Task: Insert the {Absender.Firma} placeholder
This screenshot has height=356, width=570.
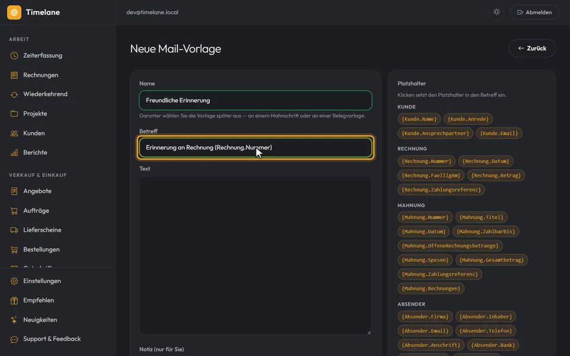Action: pos(425,317)
